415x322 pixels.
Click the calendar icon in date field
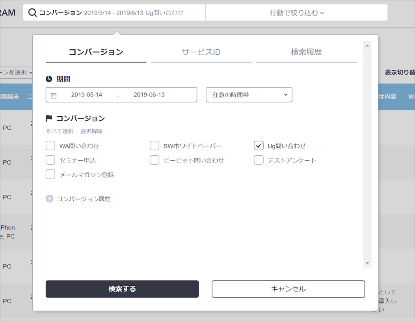pos(54,95)
